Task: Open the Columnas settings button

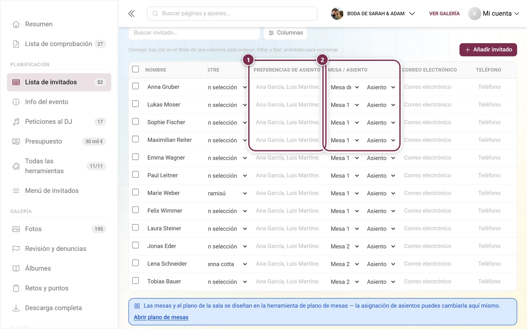Action: tap(285, 33)
